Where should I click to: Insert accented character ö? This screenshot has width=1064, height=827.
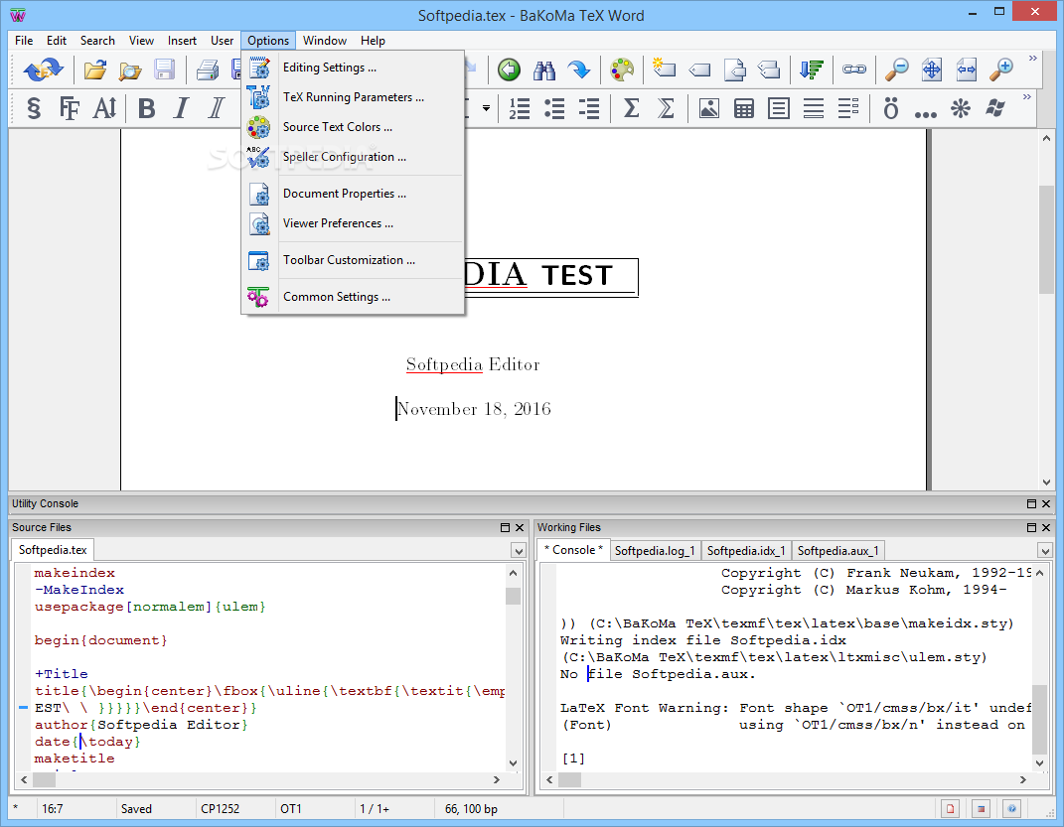pos(891,108)
